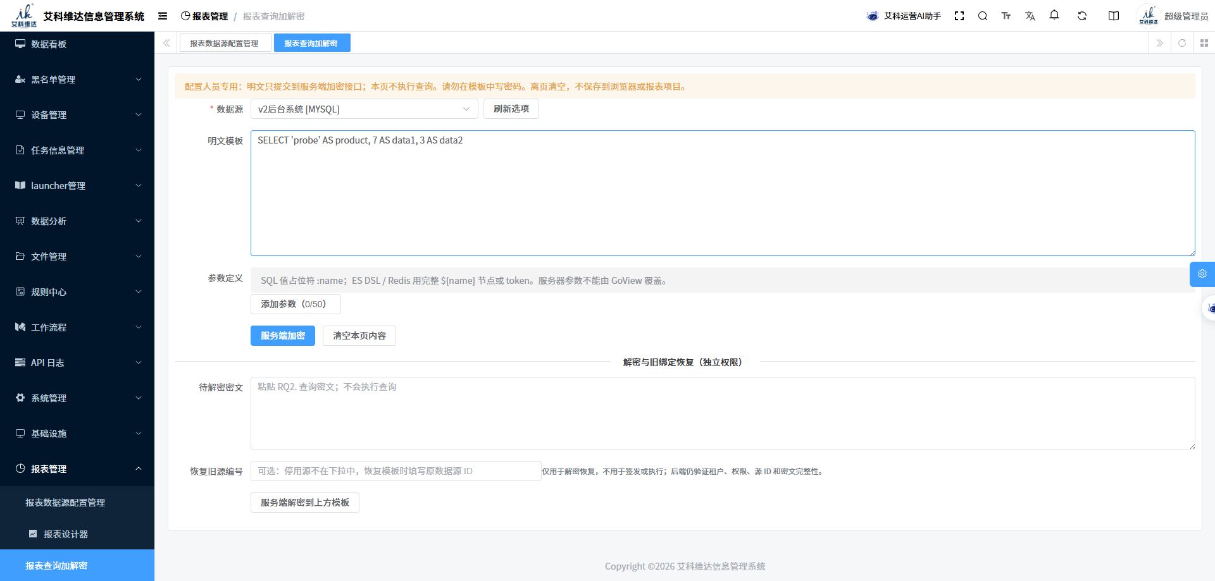Focus the 恢复旧源编号 input field
This screenshot has width=1215, height=581.
396,471
